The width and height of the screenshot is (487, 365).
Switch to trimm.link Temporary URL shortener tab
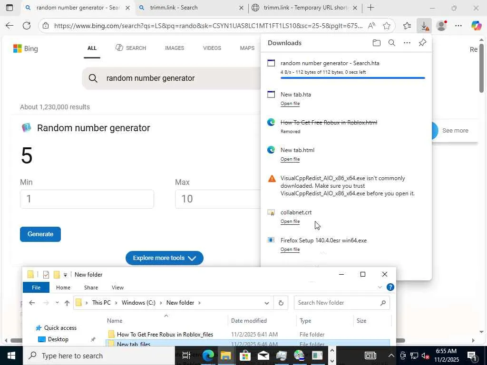305,8
